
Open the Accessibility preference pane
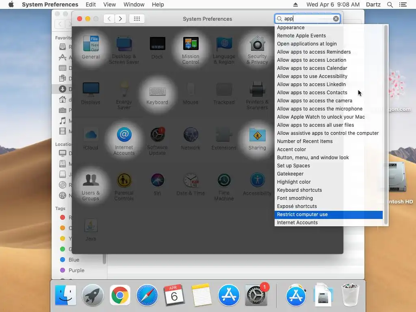click(257, 184)
